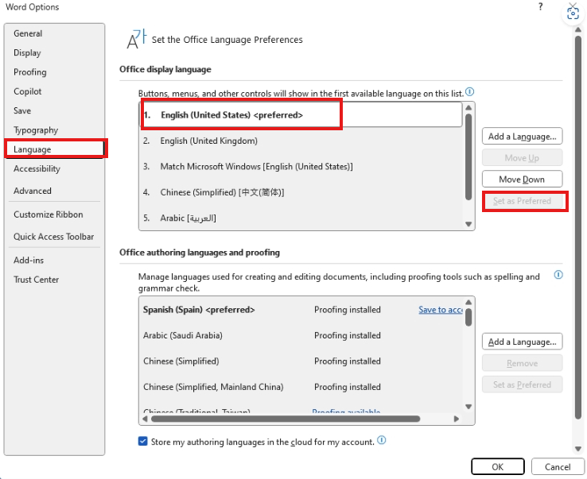The height and width of the screenshot is (479, 587).
Task: Click the cloud storage info icon
Action: click(x=381, y=440)
